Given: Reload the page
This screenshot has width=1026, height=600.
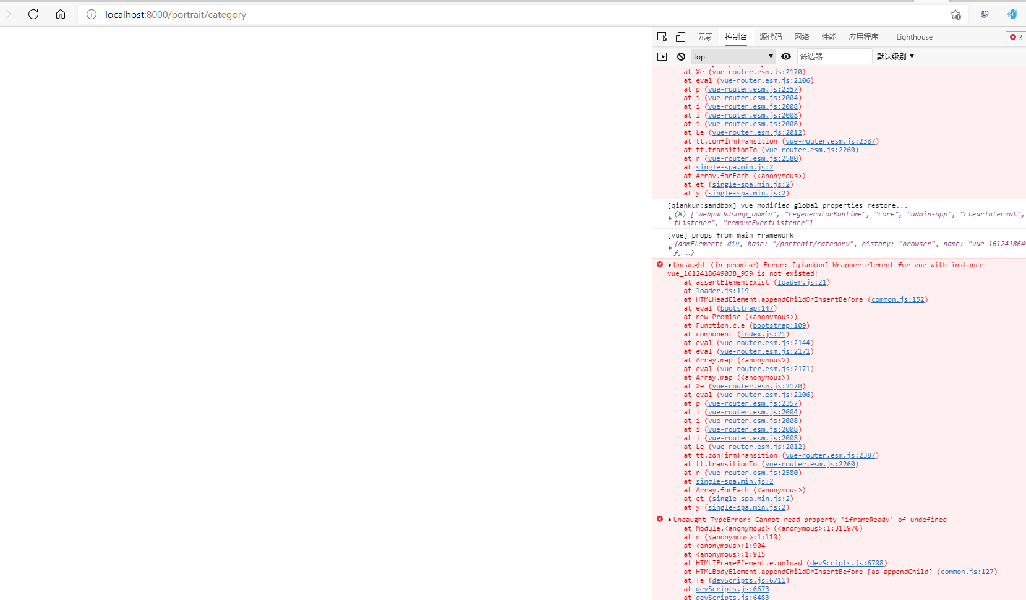Looking at the screenshot, I should [x=33, y=14].
